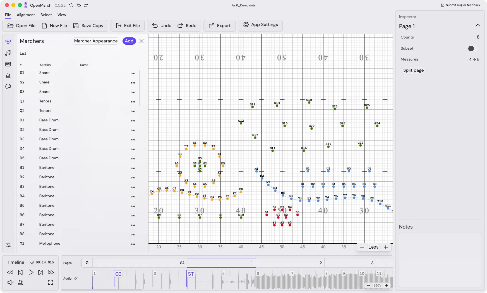The width and height of the screenshot is (487, 293).
Task: Open the Select menu tab
Action: [x=46, y=15]
